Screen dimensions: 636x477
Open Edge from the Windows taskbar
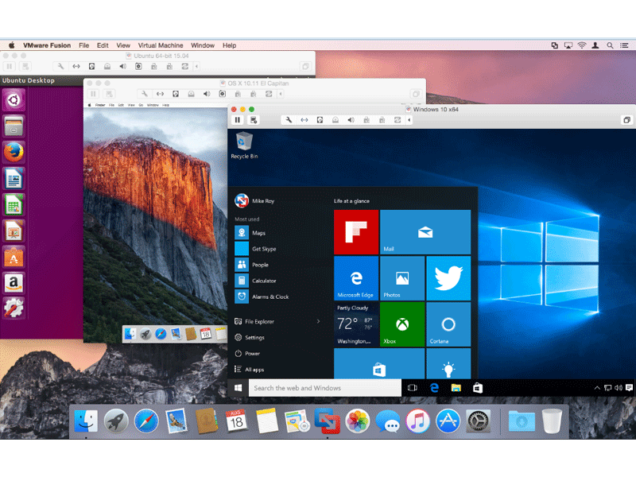point(434,388)
